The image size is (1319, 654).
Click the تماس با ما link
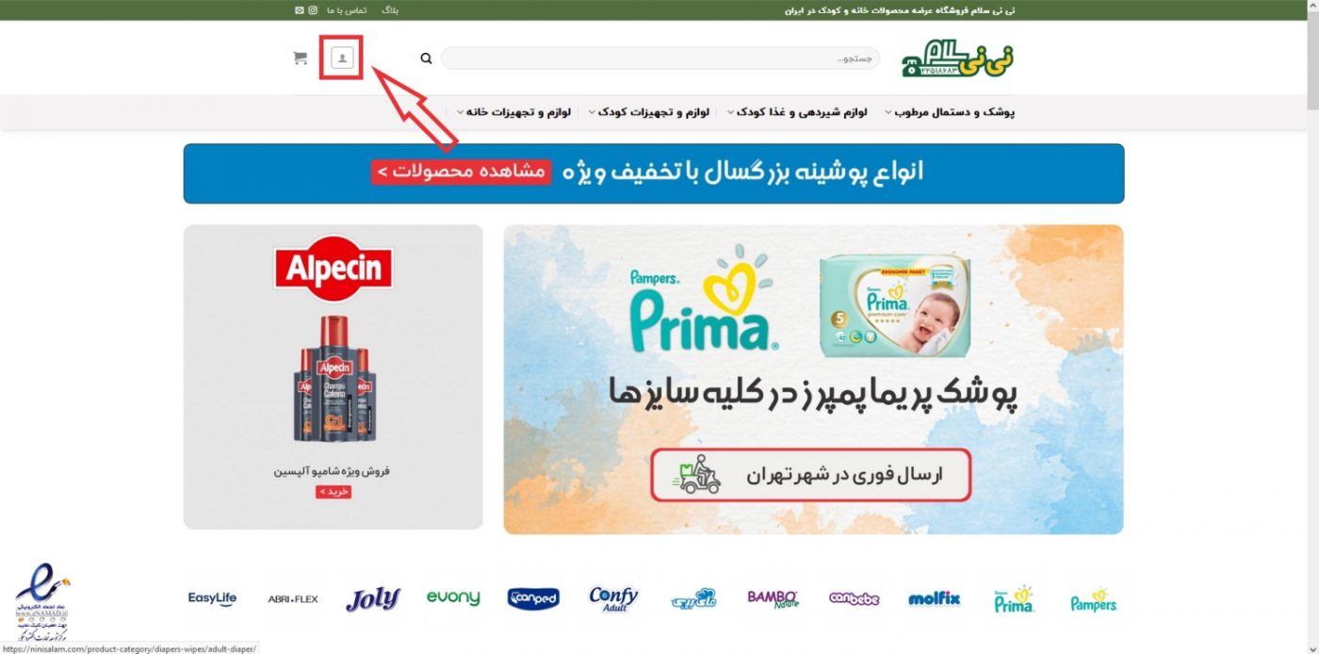point(347,10)
